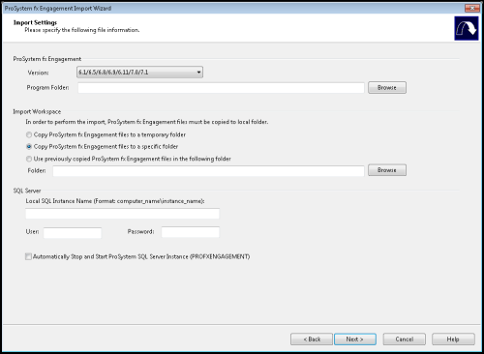Click the Password input box

191,232
